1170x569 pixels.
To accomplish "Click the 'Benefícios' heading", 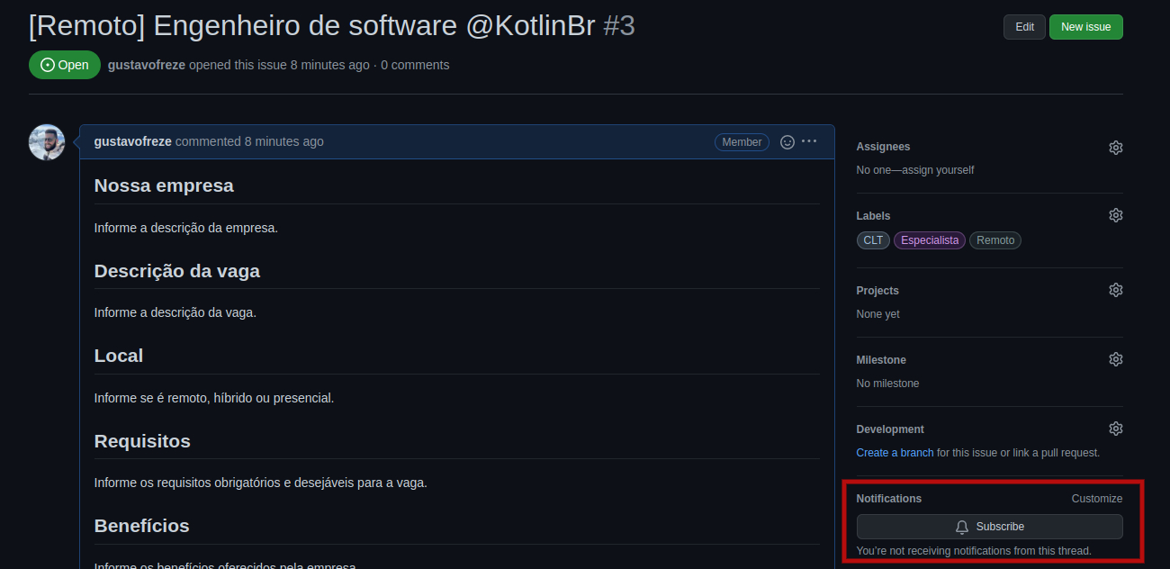I will coord(141,526).
